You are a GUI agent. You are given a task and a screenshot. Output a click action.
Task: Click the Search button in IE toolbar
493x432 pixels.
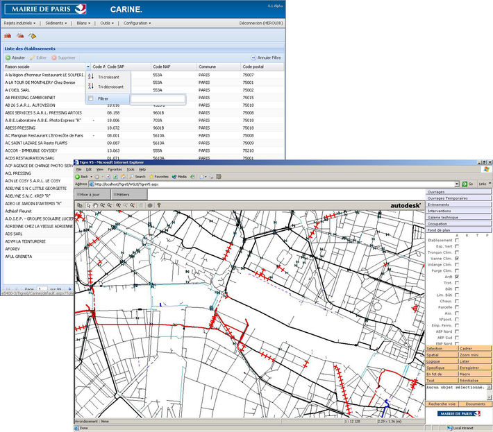[137, 177]
